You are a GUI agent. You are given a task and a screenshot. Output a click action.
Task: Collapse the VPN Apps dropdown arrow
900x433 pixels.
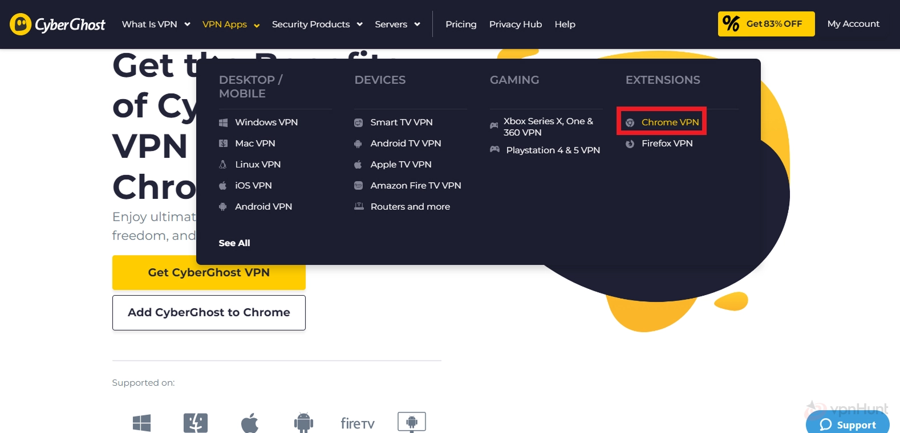click(257, 26)
